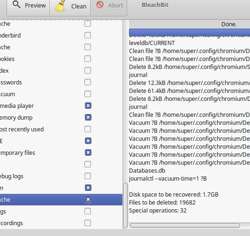250x236 pixels.
Task: Click 'Files to be deleted: 19682' line
Action: coord(162,203)
